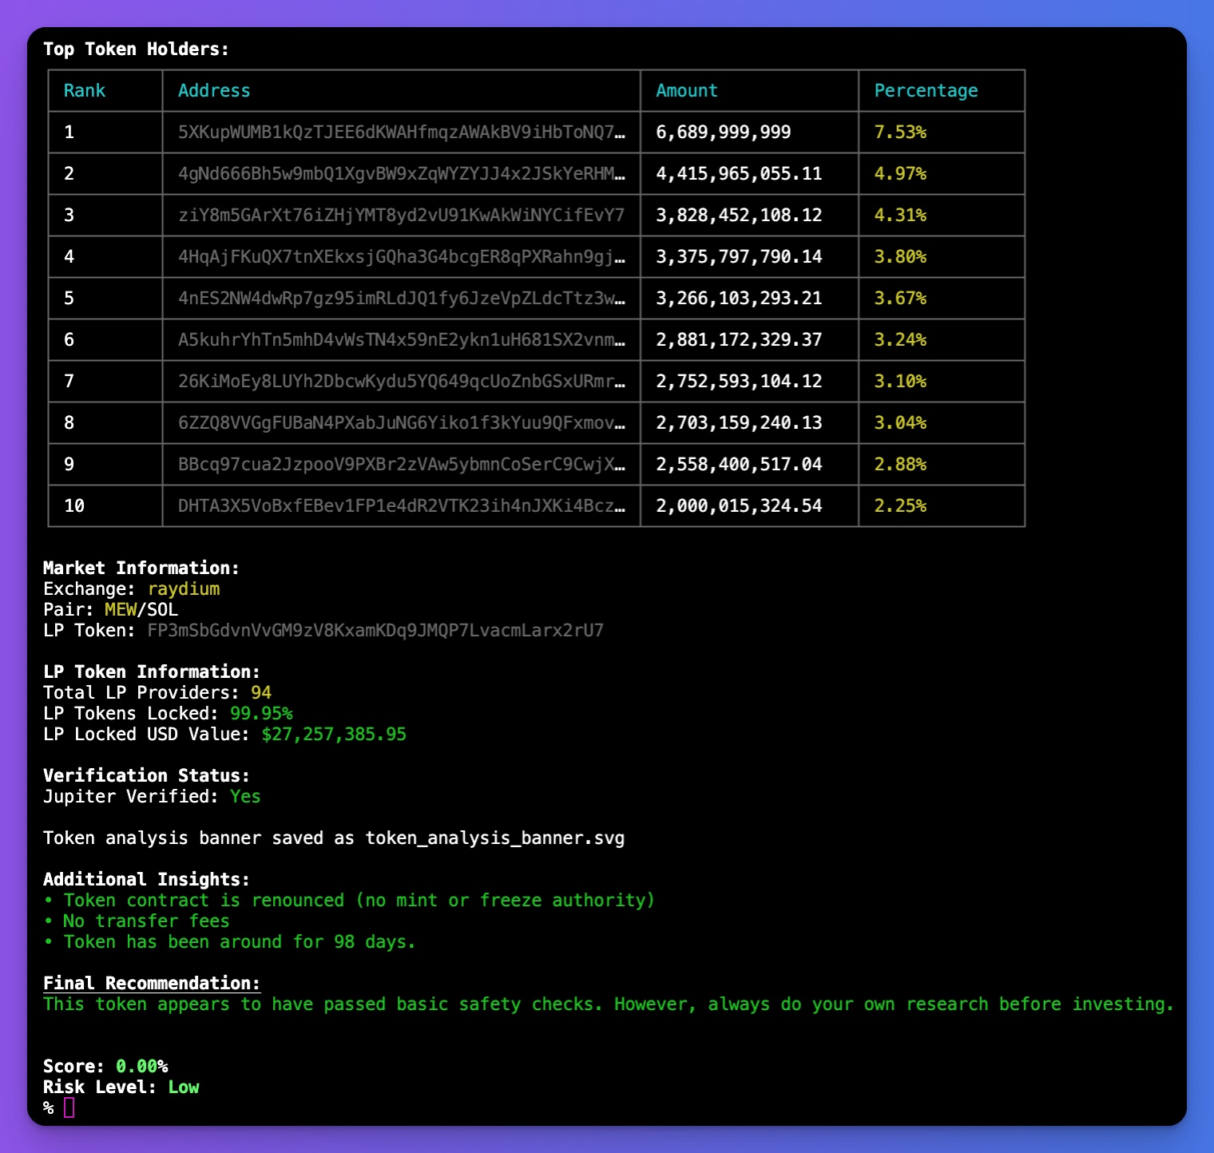This screenshot has height=1153, width=1214.
Task: Click the raydium exchange name
Action: (x=184, y=589)
